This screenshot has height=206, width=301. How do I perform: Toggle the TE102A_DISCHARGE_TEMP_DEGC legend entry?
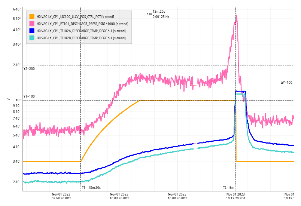(x=81, y=31)
